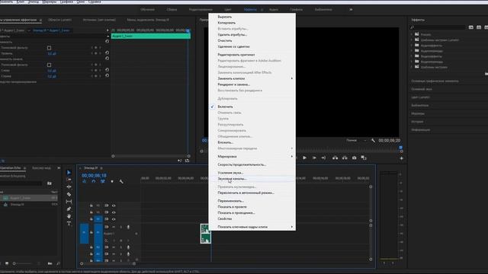Go to Out point in Program monitor
The height and width of the screenshot is (274, 488).
point(323,158)
